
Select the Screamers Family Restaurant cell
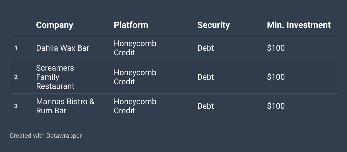55,77
